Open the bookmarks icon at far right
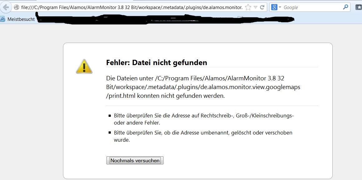This screenshot has width=362, height=180. 359,7
